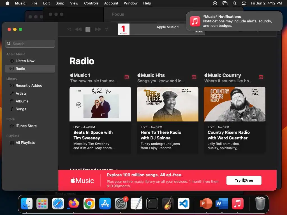
Task: Click the Recently Added clock icon
Action: 12,86
